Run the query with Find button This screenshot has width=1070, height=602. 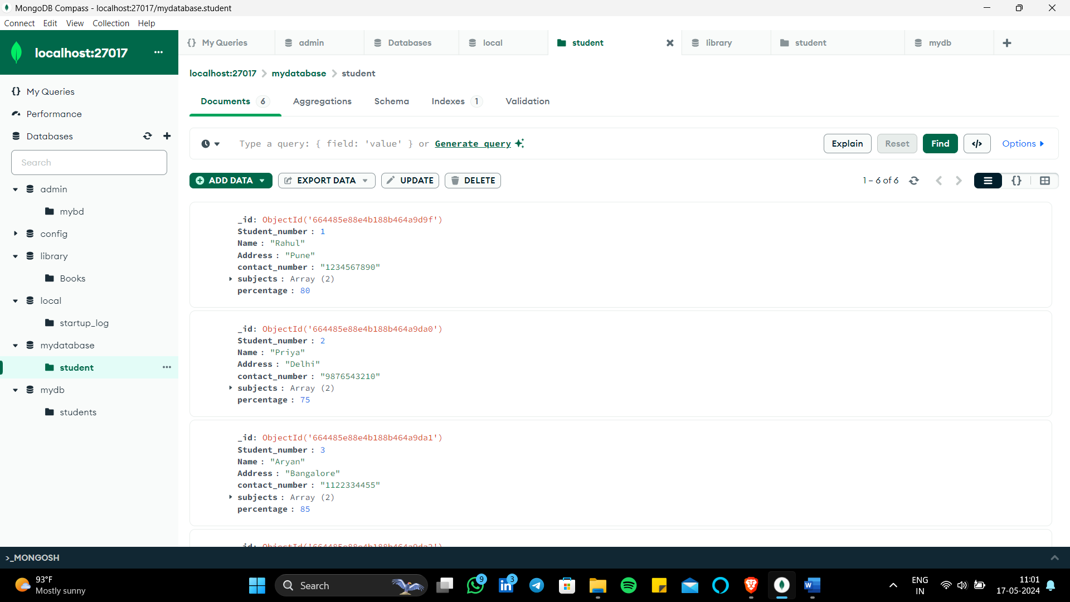tap(940, 144)
